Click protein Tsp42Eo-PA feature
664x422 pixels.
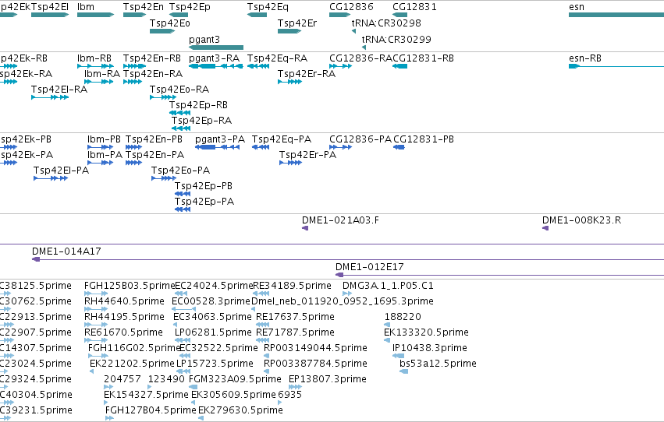click(164, 178)
